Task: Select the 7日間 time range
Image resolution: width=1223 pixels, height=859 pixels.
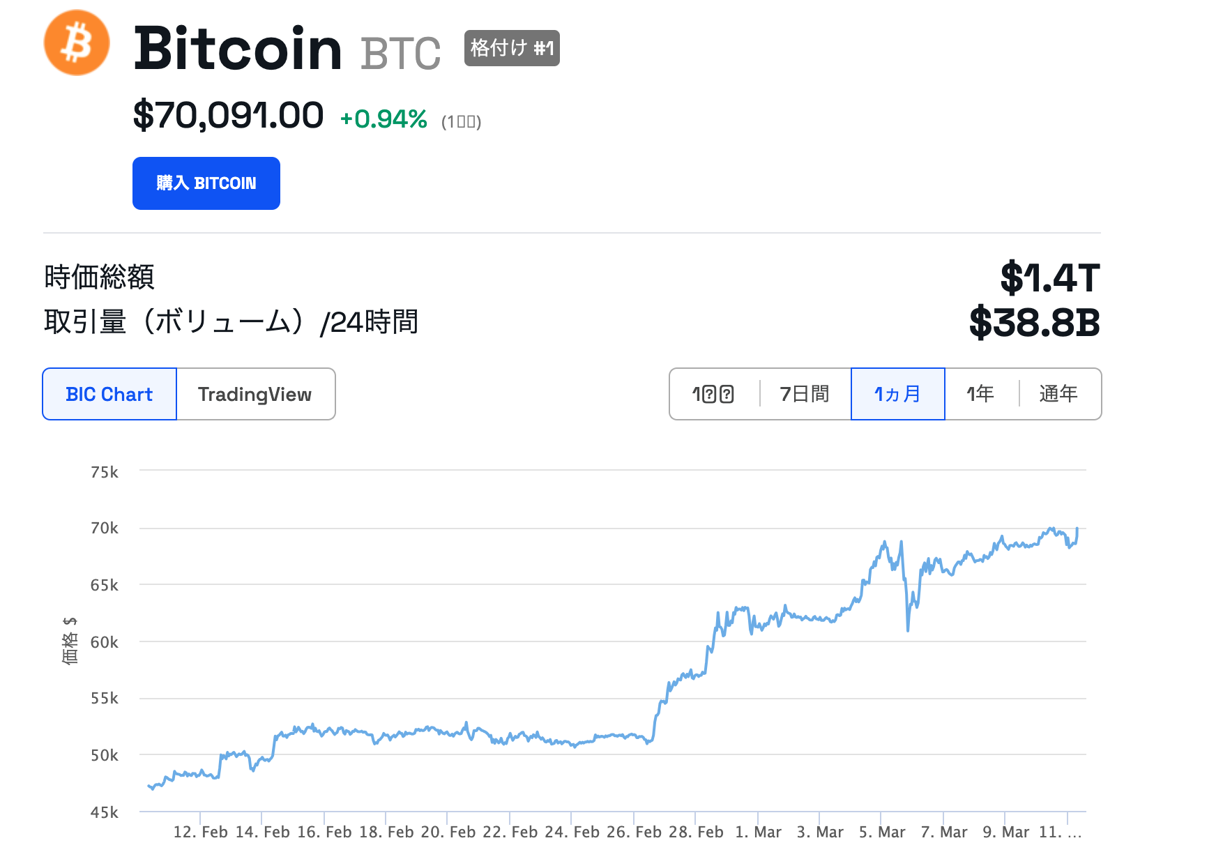Action: 804,394
